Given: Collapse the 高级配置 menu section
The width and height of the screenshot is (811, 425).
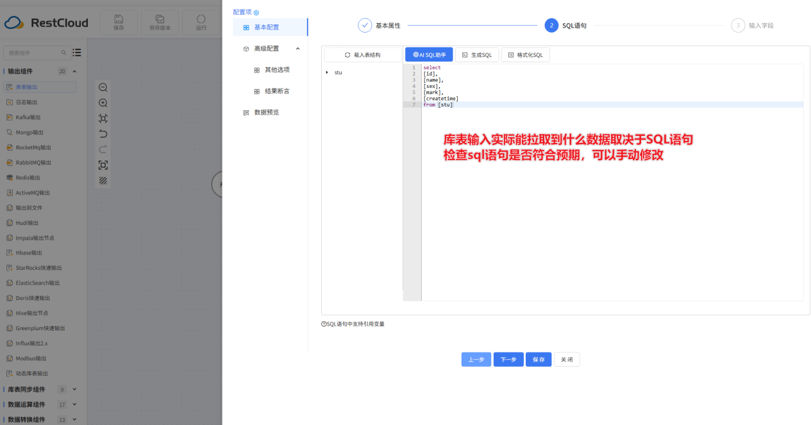Looking at the screenshot, I should pyautogui.click(x=297, y=49).
